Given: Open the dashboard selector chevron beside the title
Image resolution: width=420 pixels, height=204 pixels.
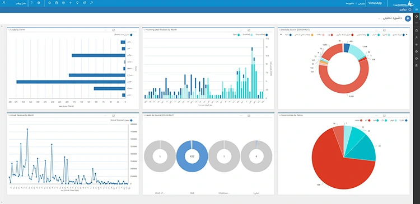Looking at the screenshot, I should point(379,18).
